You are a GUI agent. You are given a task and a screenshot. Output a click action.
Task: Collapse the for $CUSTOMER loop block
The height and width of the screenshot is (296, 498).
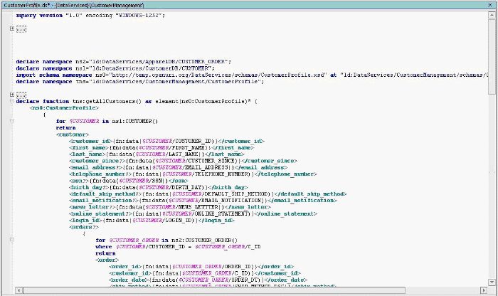12,121
